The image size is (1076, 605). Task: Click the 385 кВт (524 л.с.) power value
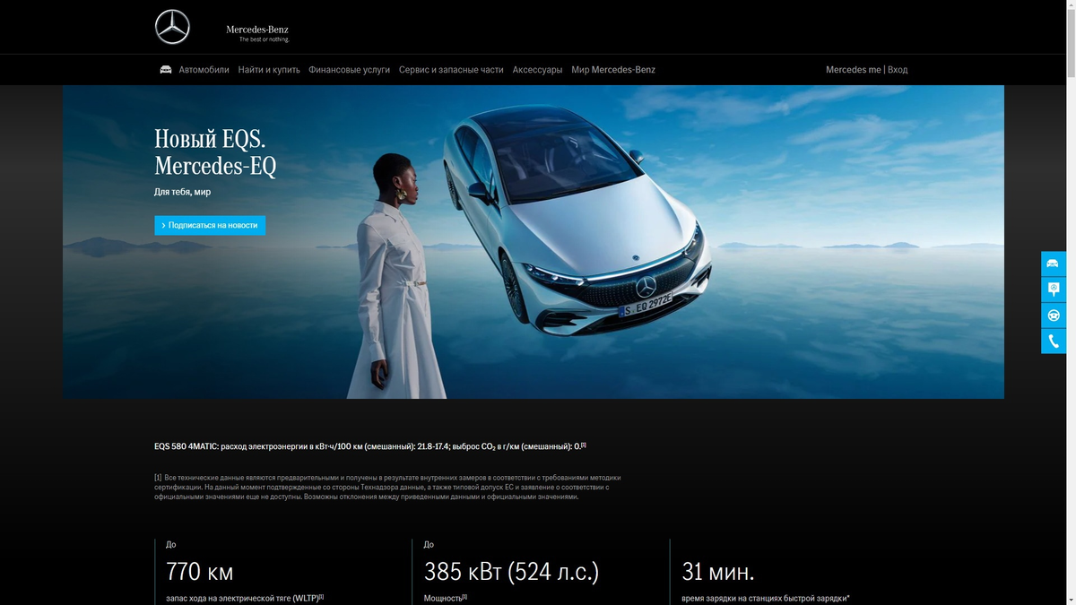511,571
